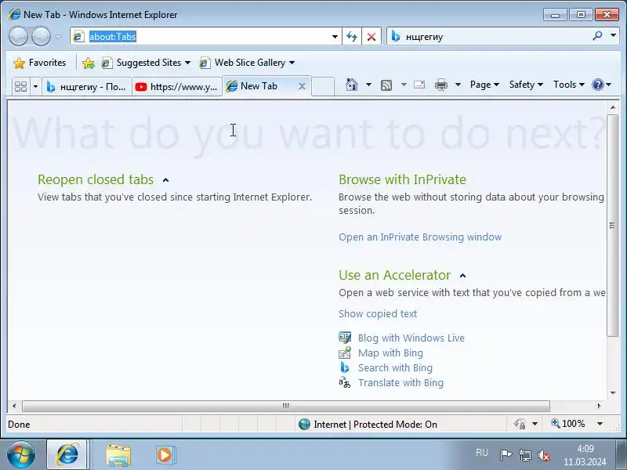Click Show copied text link
The width and height of the screenshot is (627, 470).
[378, 314]
